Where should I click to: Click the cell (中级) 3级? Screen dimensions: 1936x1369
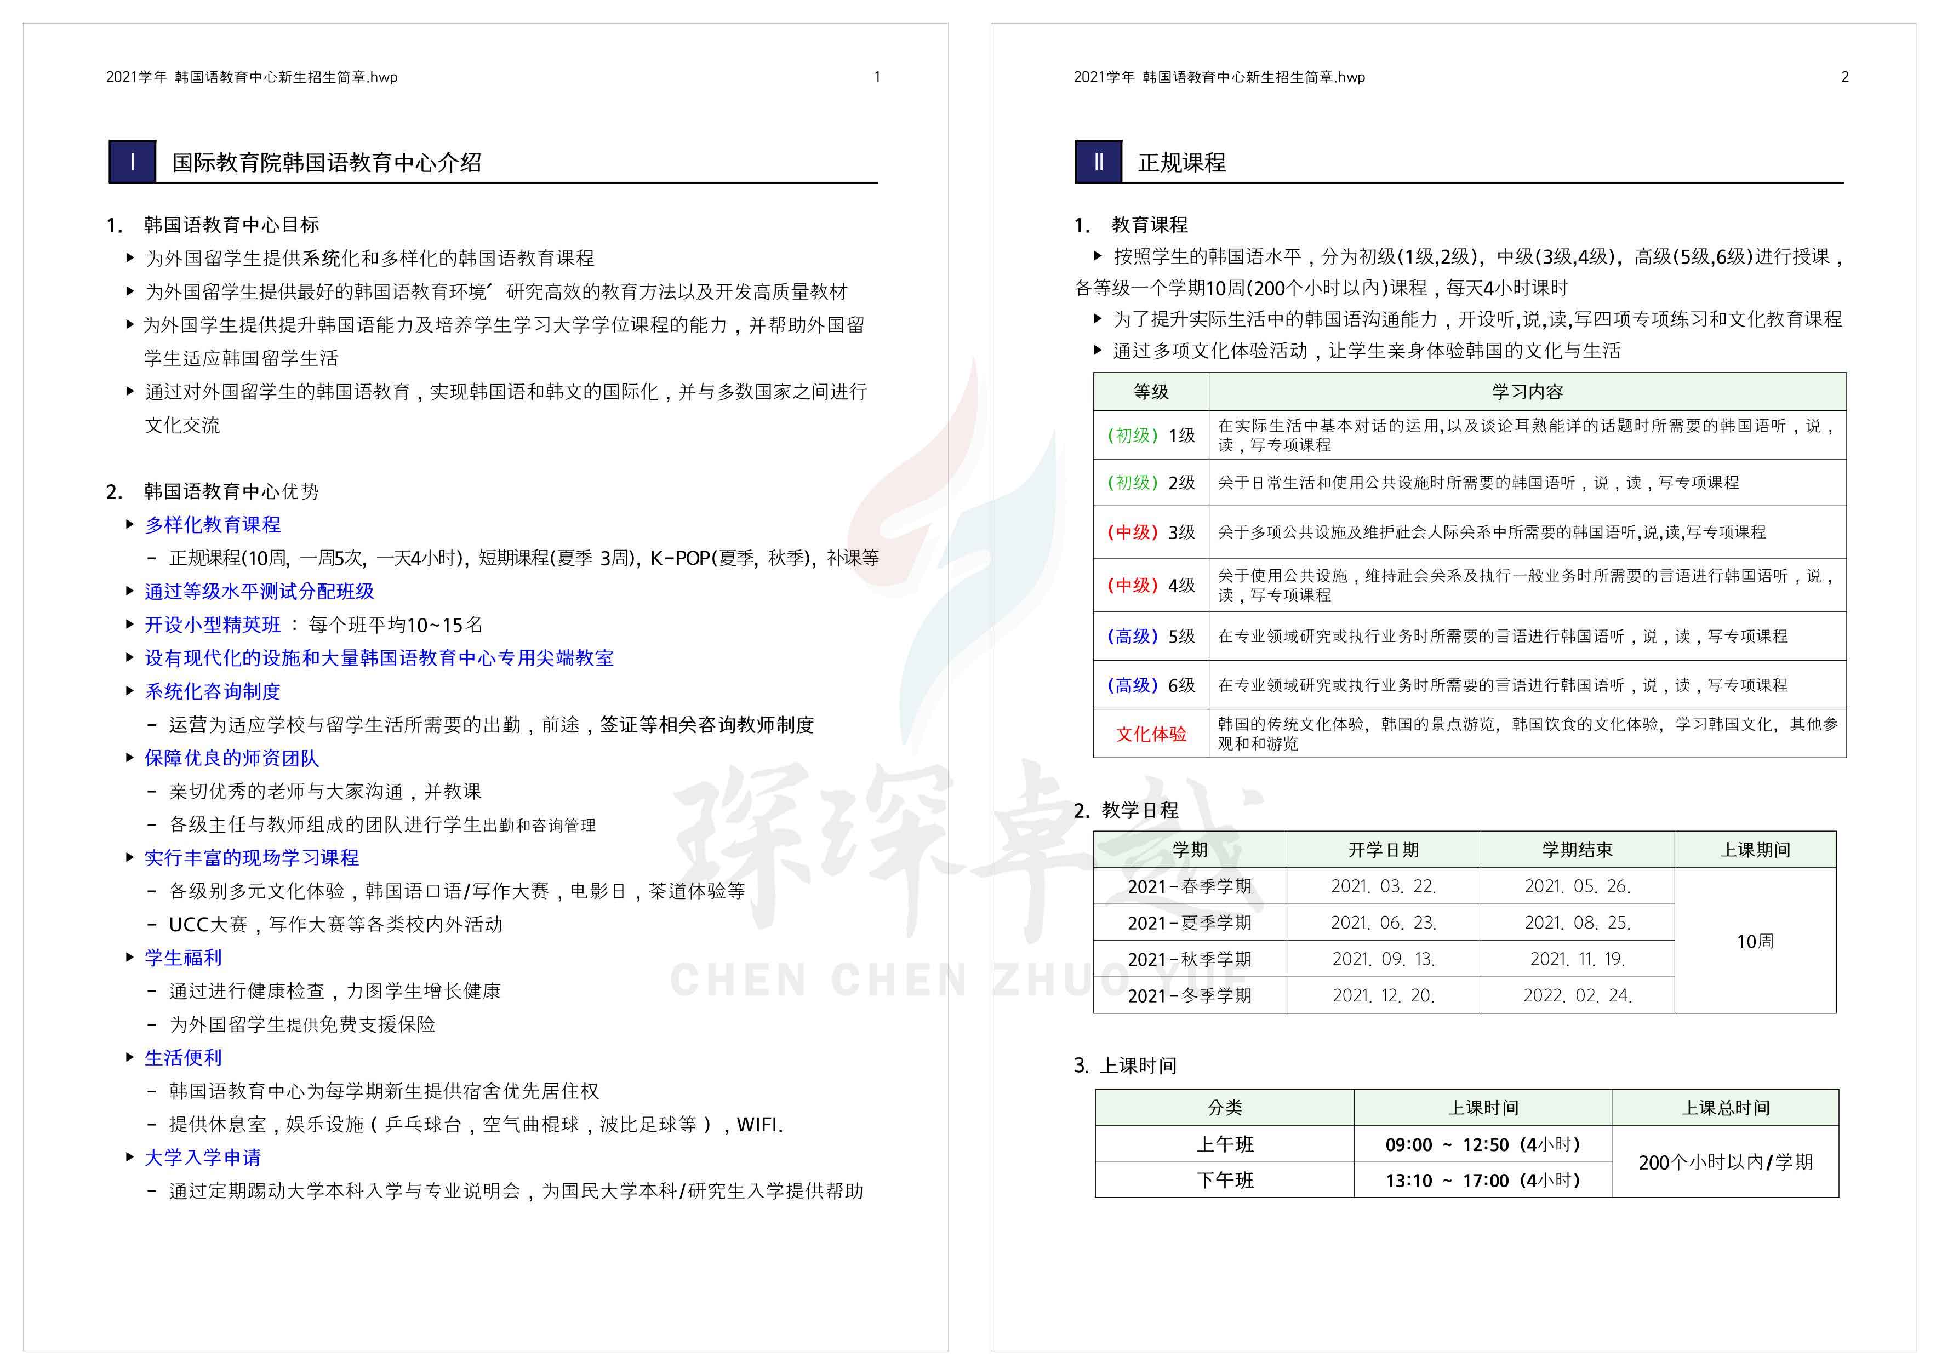pyautogui.click(x=1151, y=532)
